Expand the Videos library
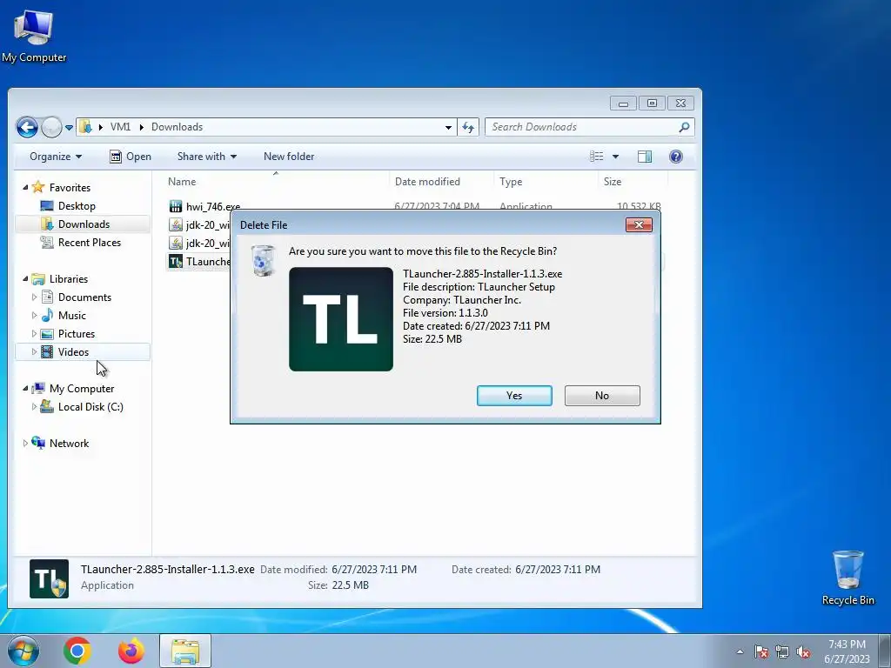The width and height of the screenshot is (891, 668). 34,352
